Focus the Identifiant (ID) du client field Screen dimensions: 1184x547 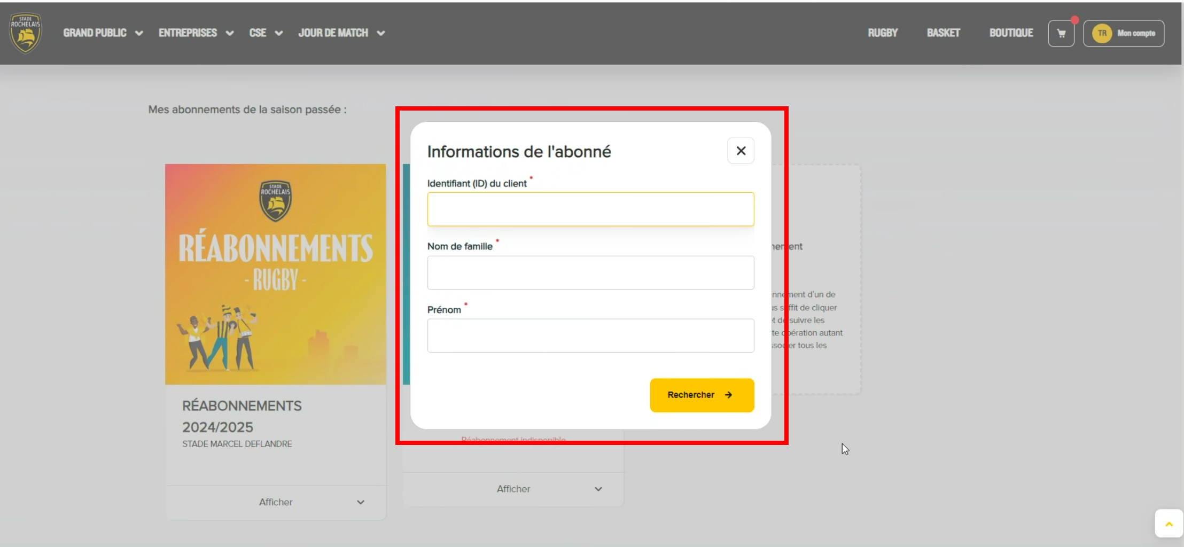click(590, 209)
